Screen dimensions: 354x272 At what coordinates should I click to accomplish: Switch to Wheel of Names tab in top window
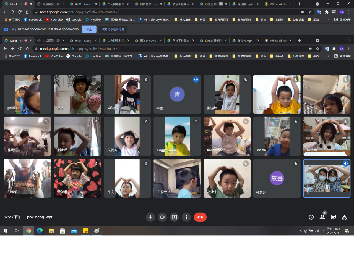(x=278, y=4)
